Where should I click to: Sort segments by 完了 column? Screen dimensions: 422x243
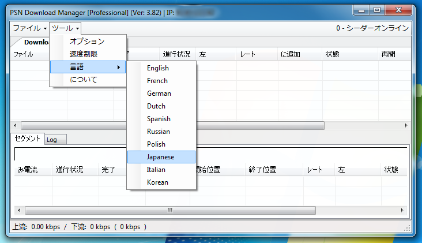pyautogui.click(x=112, y=170)
